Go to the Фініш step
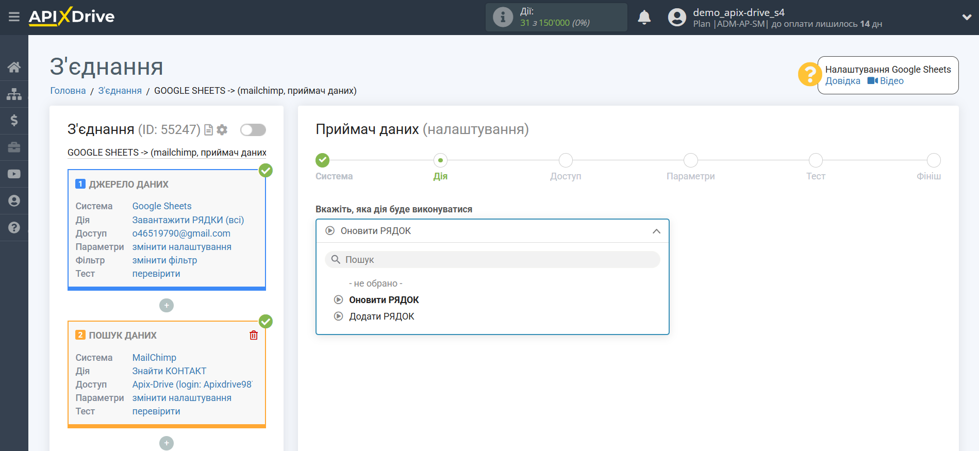 [934, 160]
